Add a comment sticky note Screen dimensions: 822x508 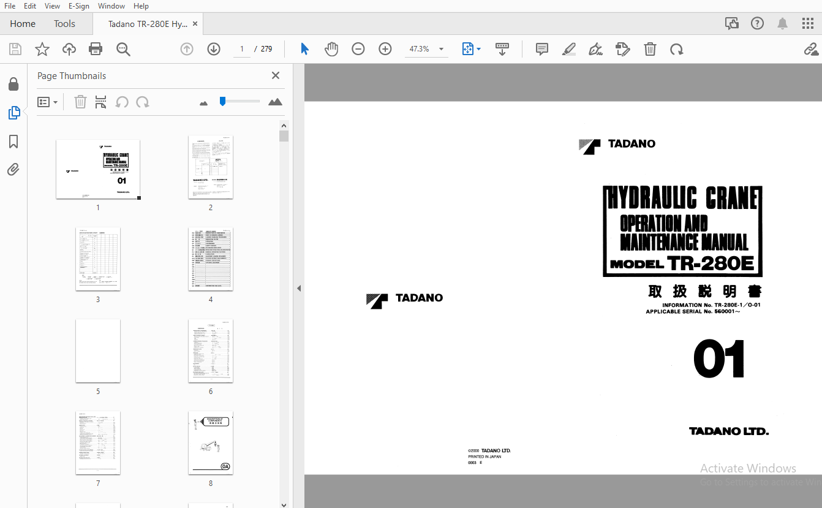point(542,49)
